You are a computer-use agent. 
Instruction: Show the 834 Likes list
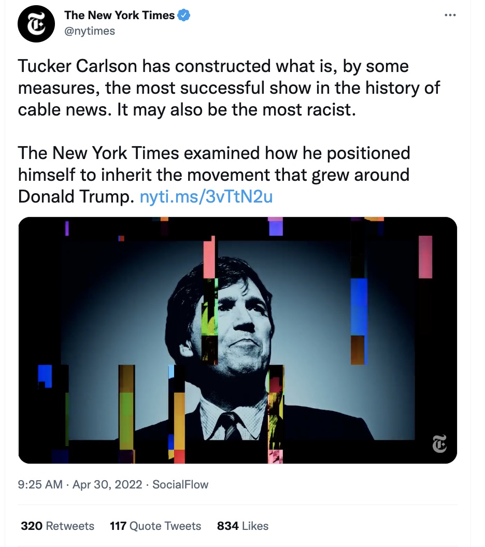pyautogui.click(x=243, y=526)
